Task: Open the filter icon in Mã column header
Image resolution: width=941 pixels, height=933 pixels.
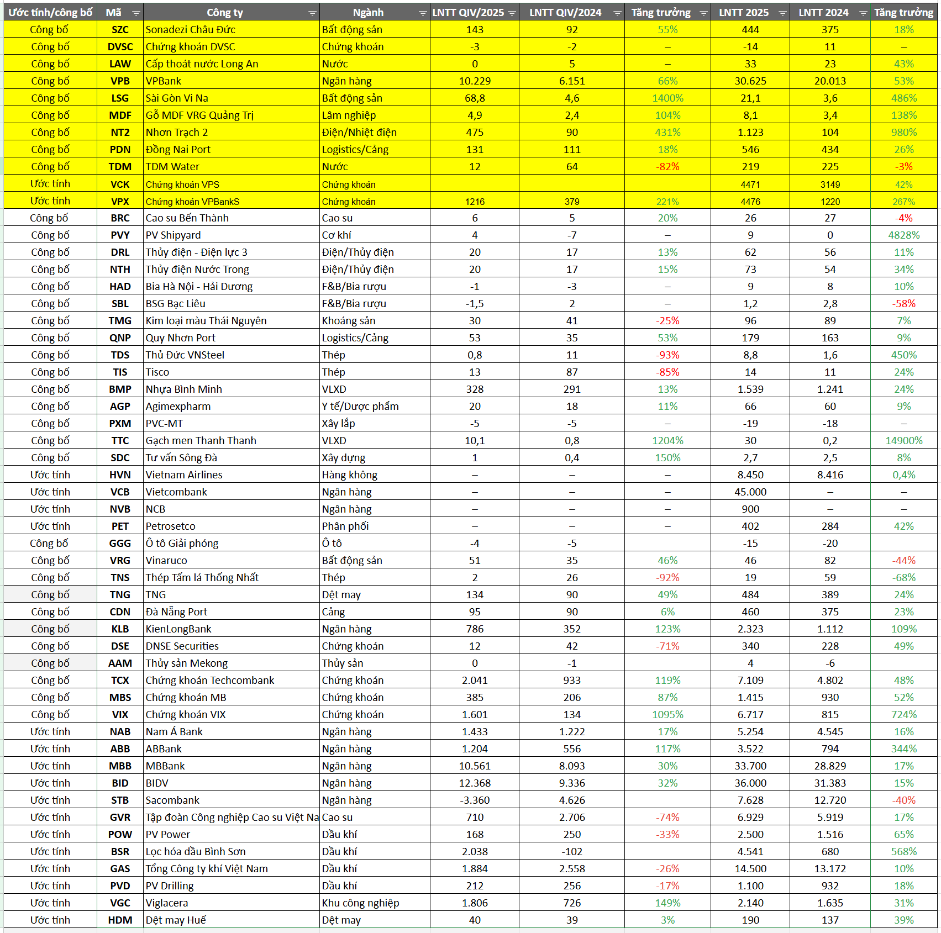Action: [136, 13]
